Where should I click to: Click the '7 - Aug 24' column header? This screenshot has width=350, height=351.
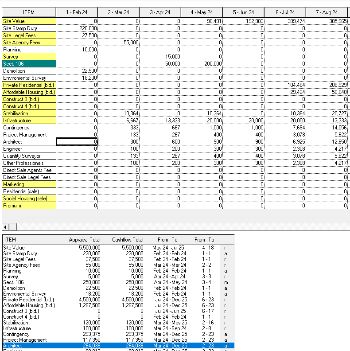[x=327, y=12]
